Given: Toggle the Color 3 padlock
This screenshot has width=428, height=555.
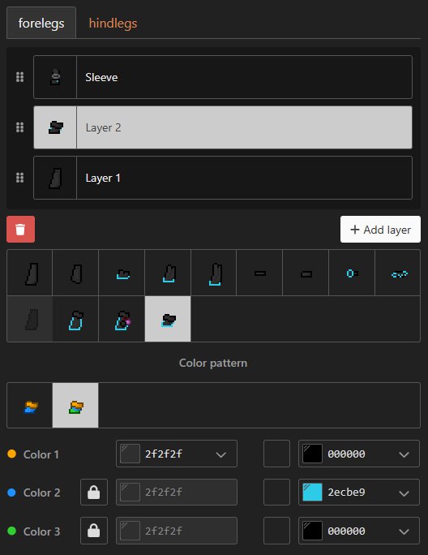Looking at the screenshot, I should point(94,531).
